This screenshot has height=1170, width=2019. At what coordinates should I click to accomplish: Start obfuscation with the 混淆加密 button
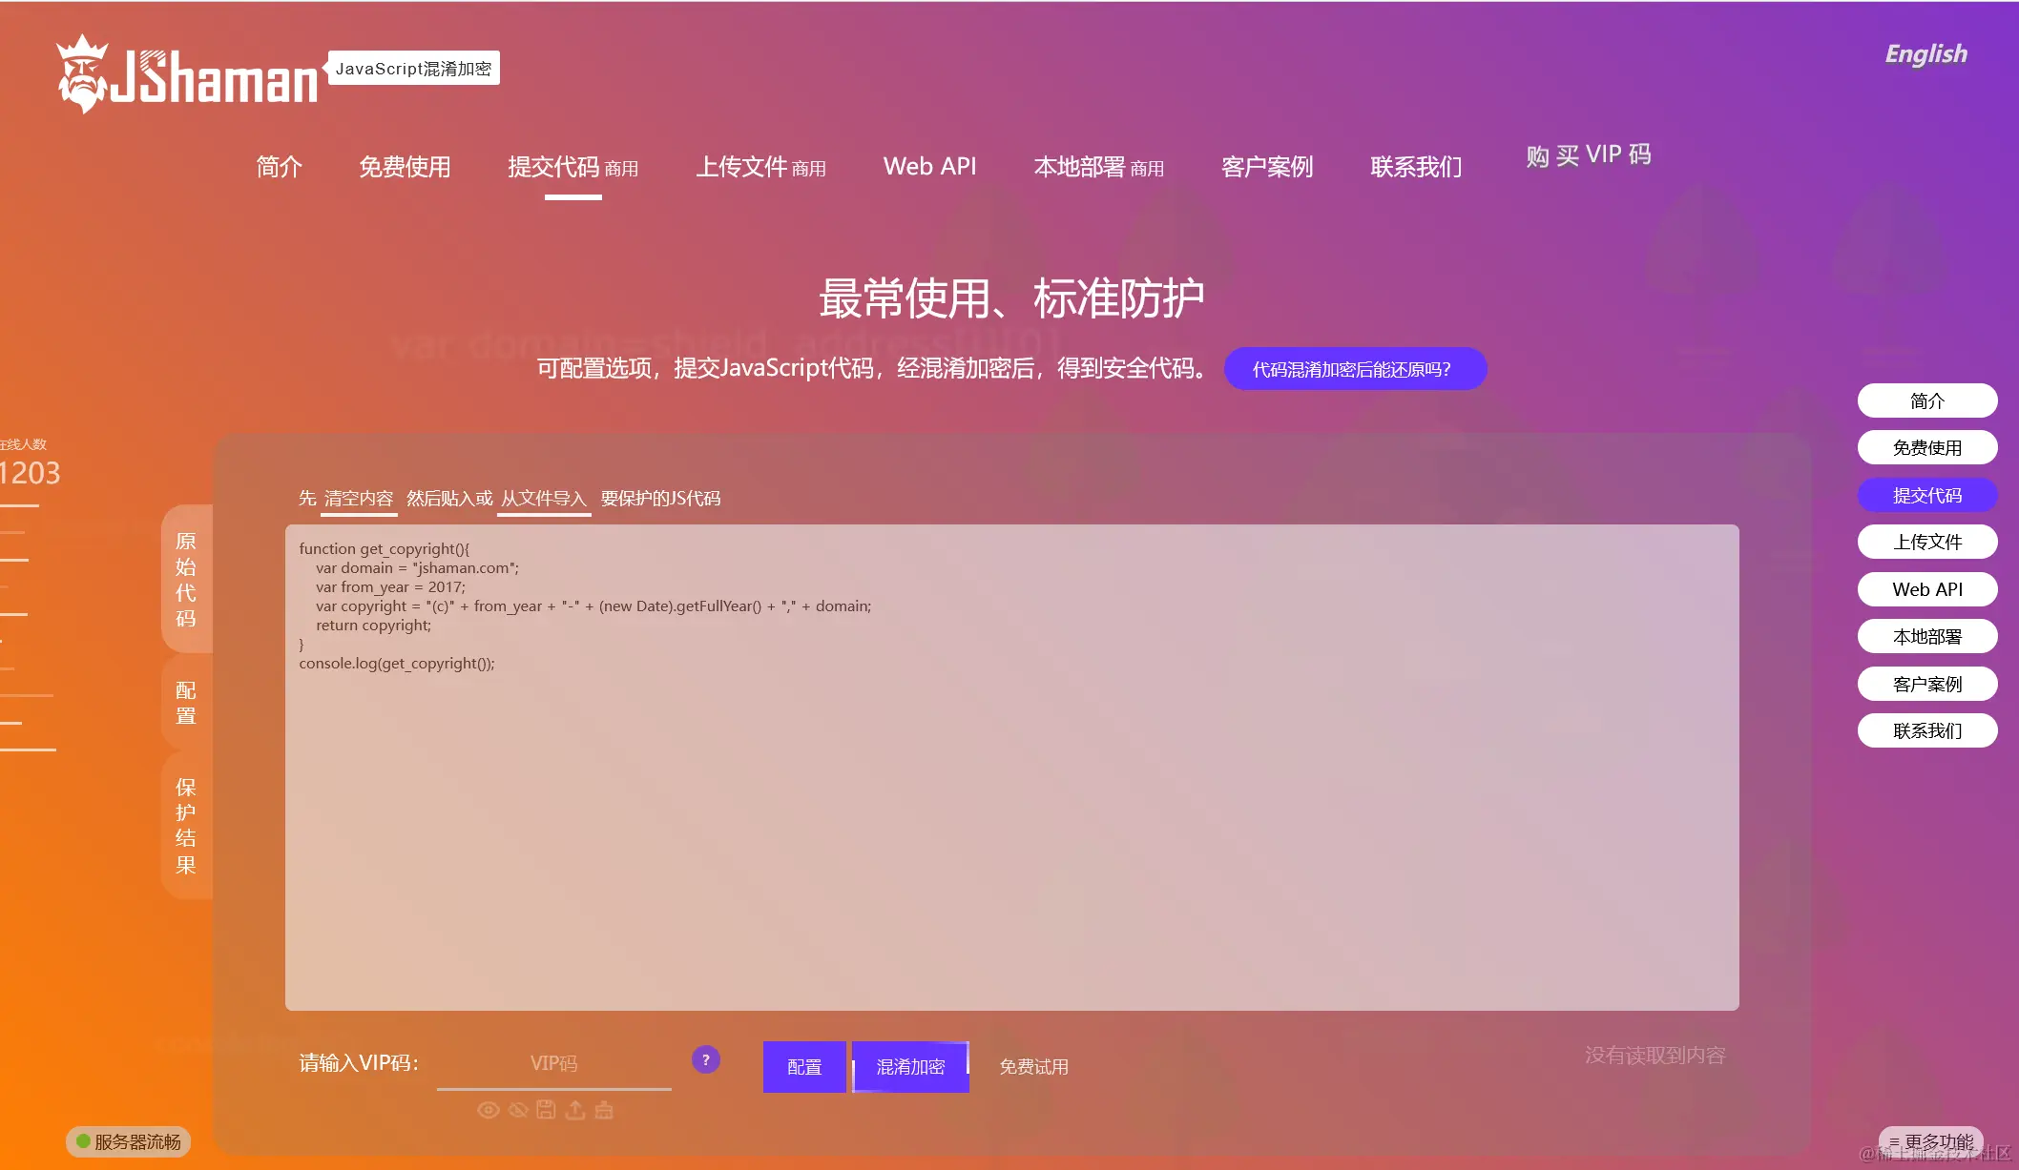click(909, 1067)
